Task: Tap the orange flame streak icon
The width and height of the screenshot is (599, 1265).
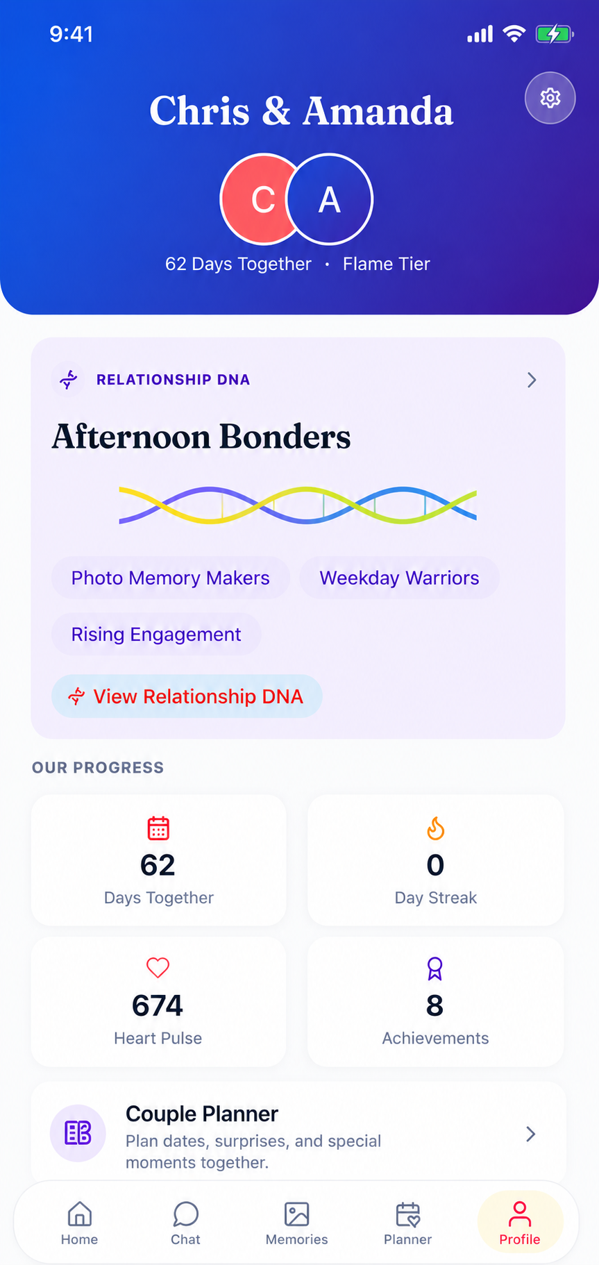Action: tap(435, 828)
